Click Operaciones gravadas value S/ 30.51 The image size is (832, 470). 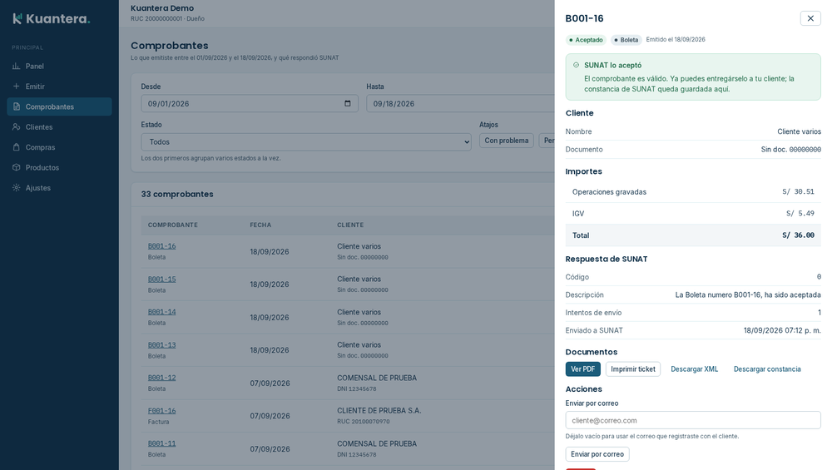[x=798, y=191]
